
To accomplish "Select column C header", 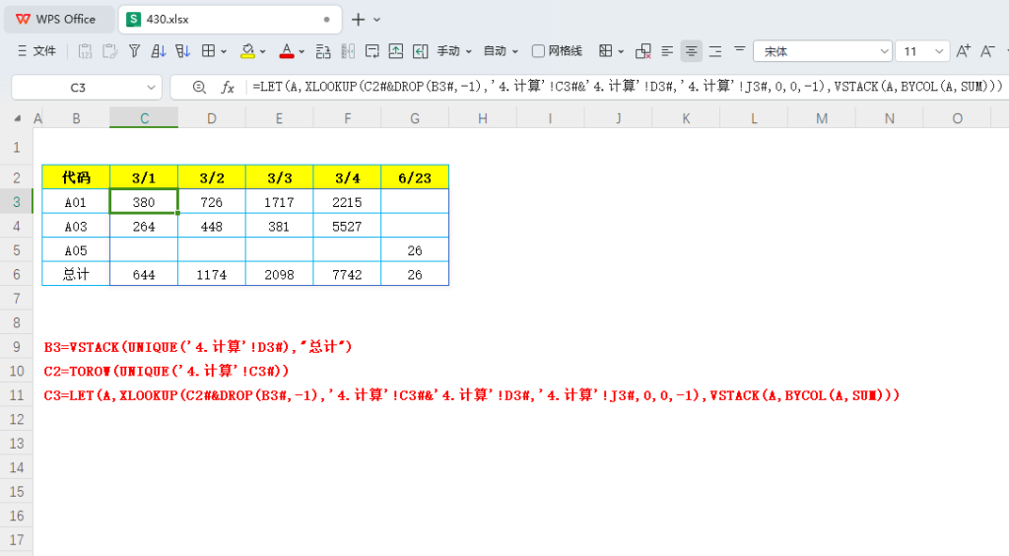I will [x=144, y=118].
